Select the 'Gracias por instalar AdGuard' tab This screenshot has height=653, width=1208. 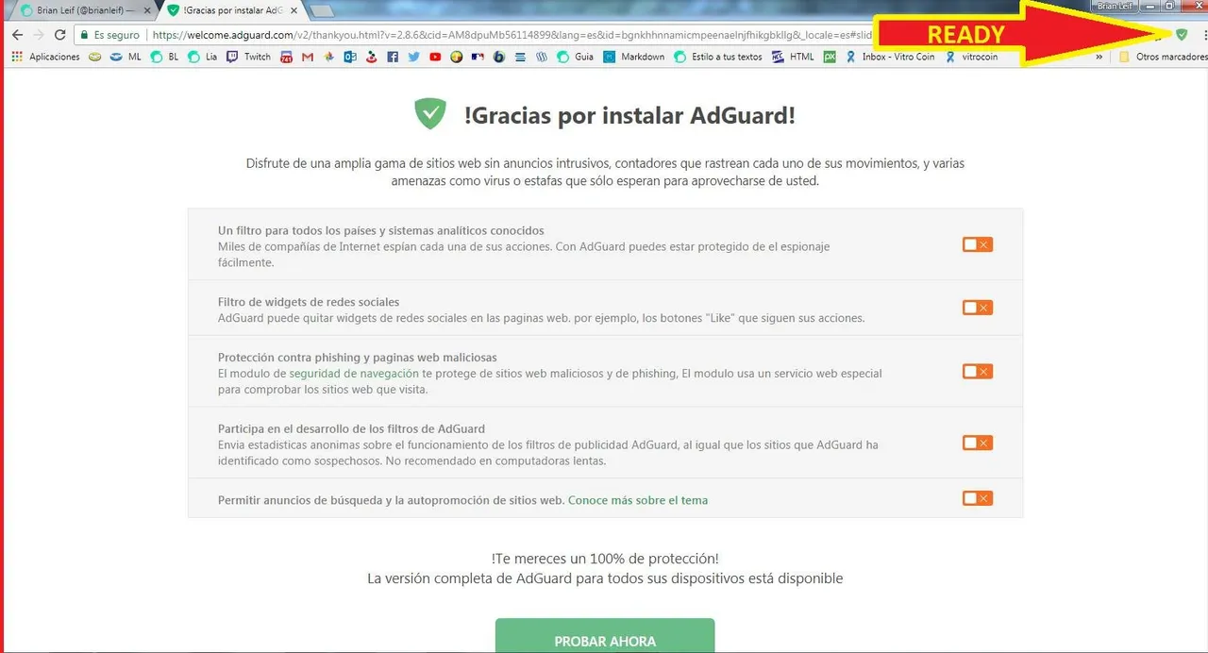[233, 10]
